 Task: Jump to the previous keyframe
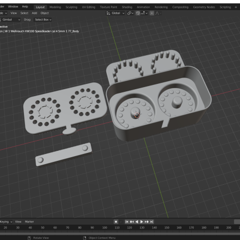pos(132,222)
